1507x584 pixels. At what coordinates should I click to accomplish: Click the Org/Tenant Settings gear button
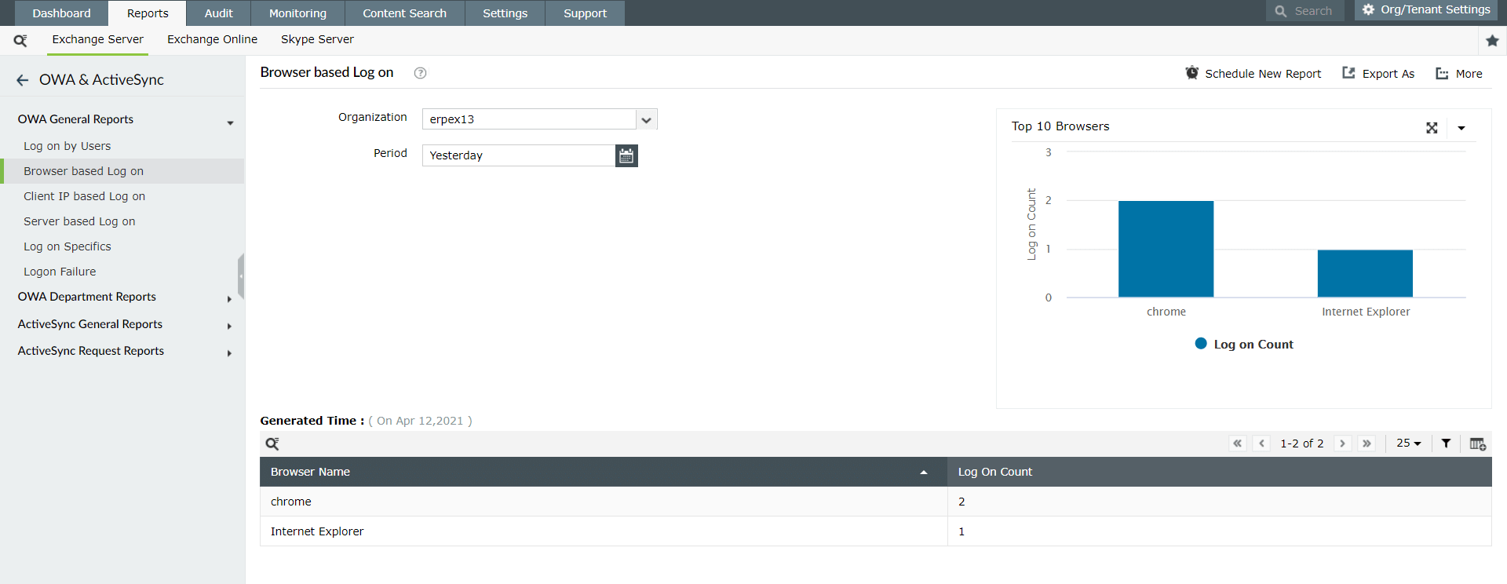click(1426, 10)
